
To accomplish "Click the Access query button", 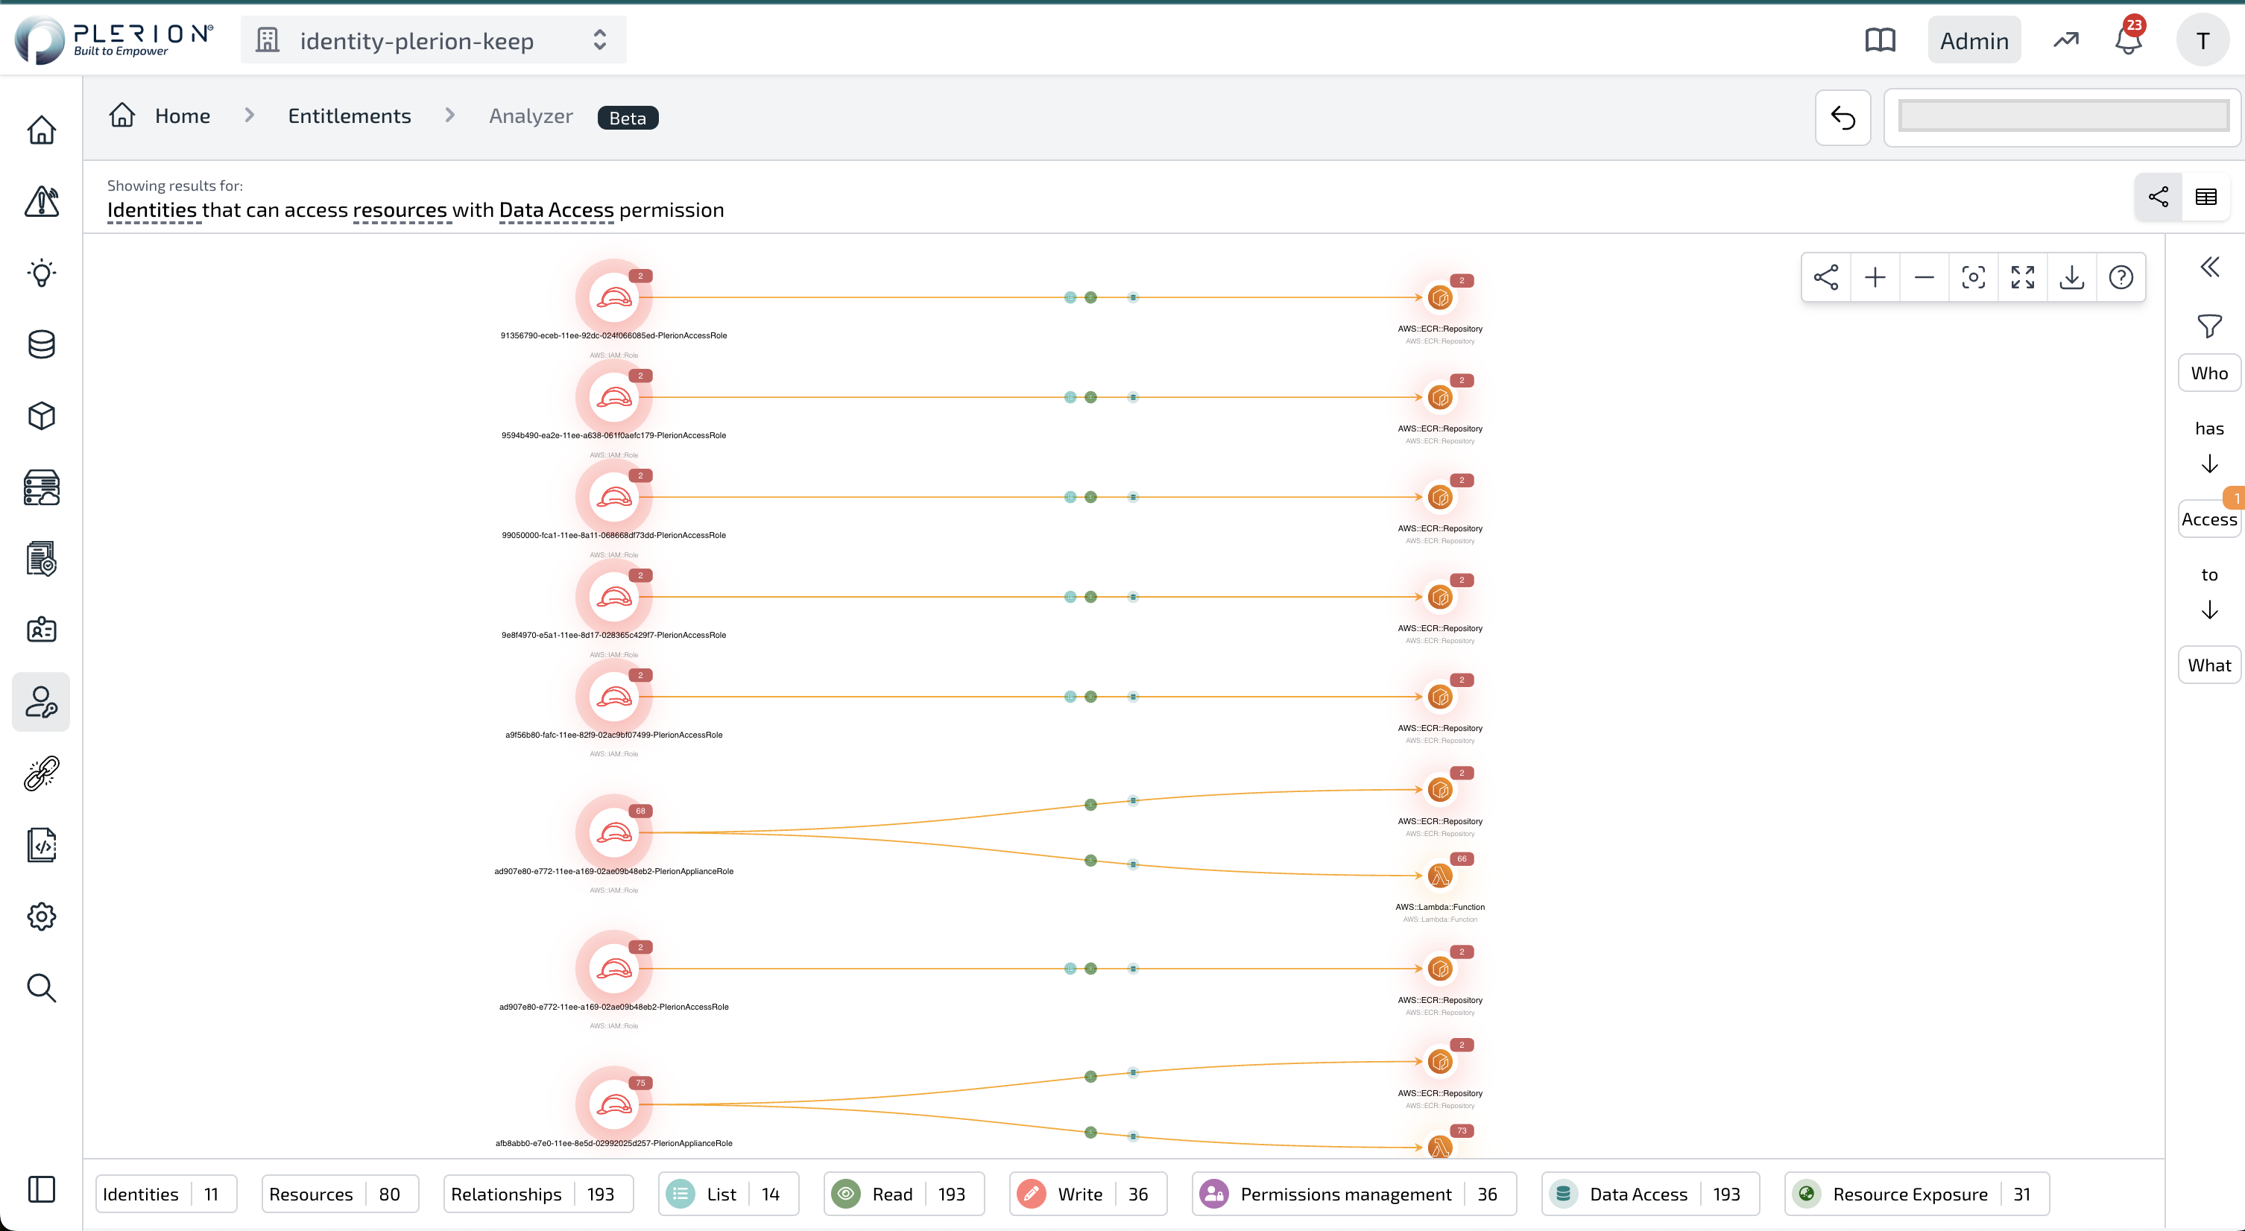I will coord(2209,519).
